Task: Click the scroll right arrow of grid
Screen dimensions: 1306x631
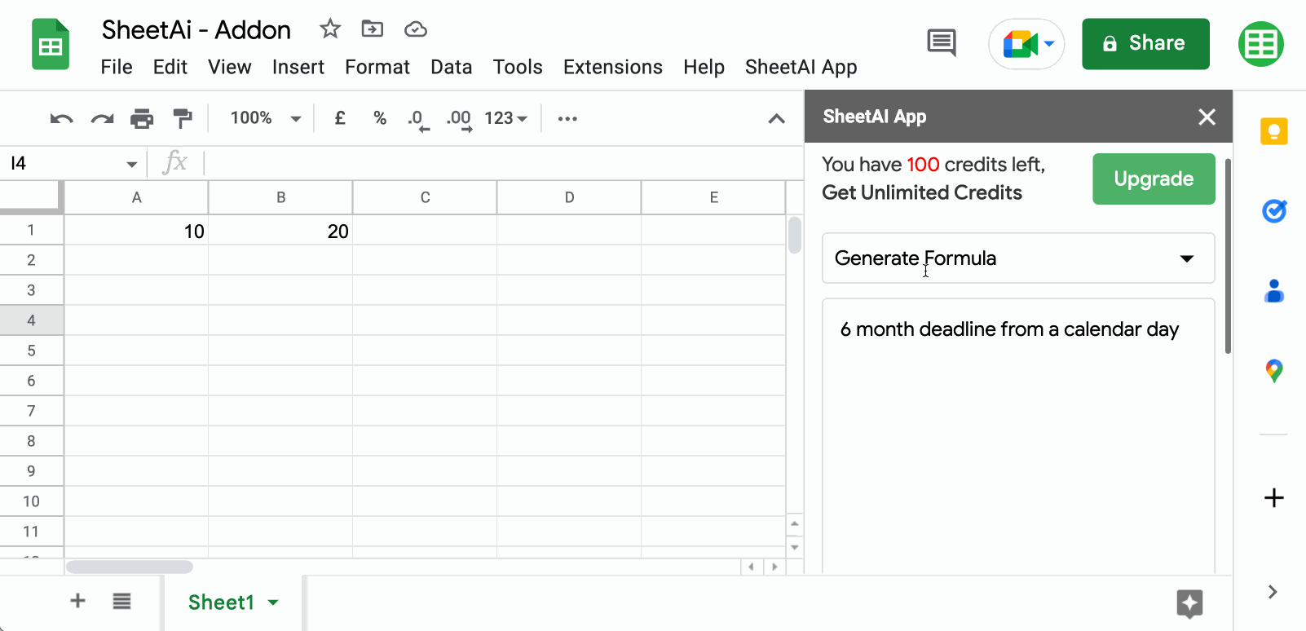Action: click(x=774, y=567)
